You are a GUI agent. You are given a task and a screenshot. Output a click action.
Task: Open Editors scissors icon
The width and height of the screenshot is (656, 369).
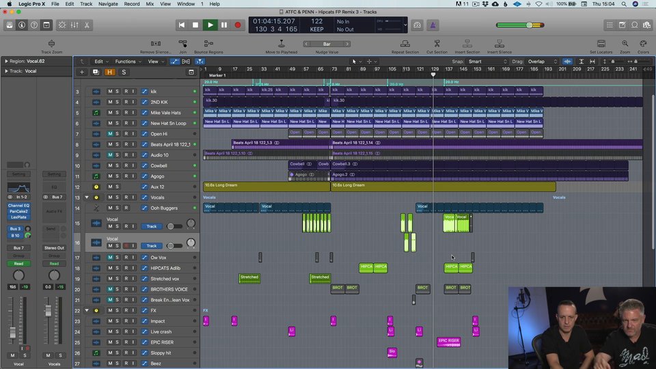[87, 25]
